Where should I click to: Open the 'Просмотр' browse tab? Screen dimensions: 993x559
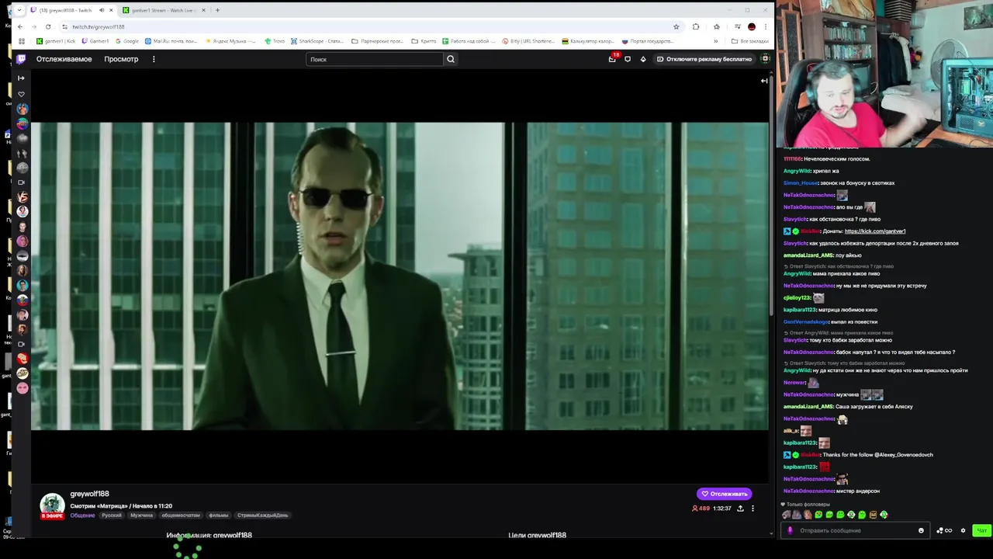click(121, 59)
